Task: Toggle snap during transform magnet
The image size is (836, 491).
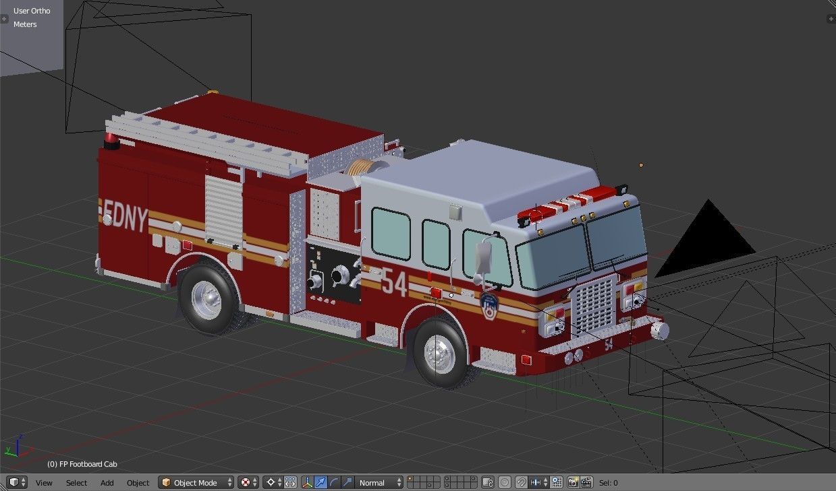Action: click(x=522, y=482)
